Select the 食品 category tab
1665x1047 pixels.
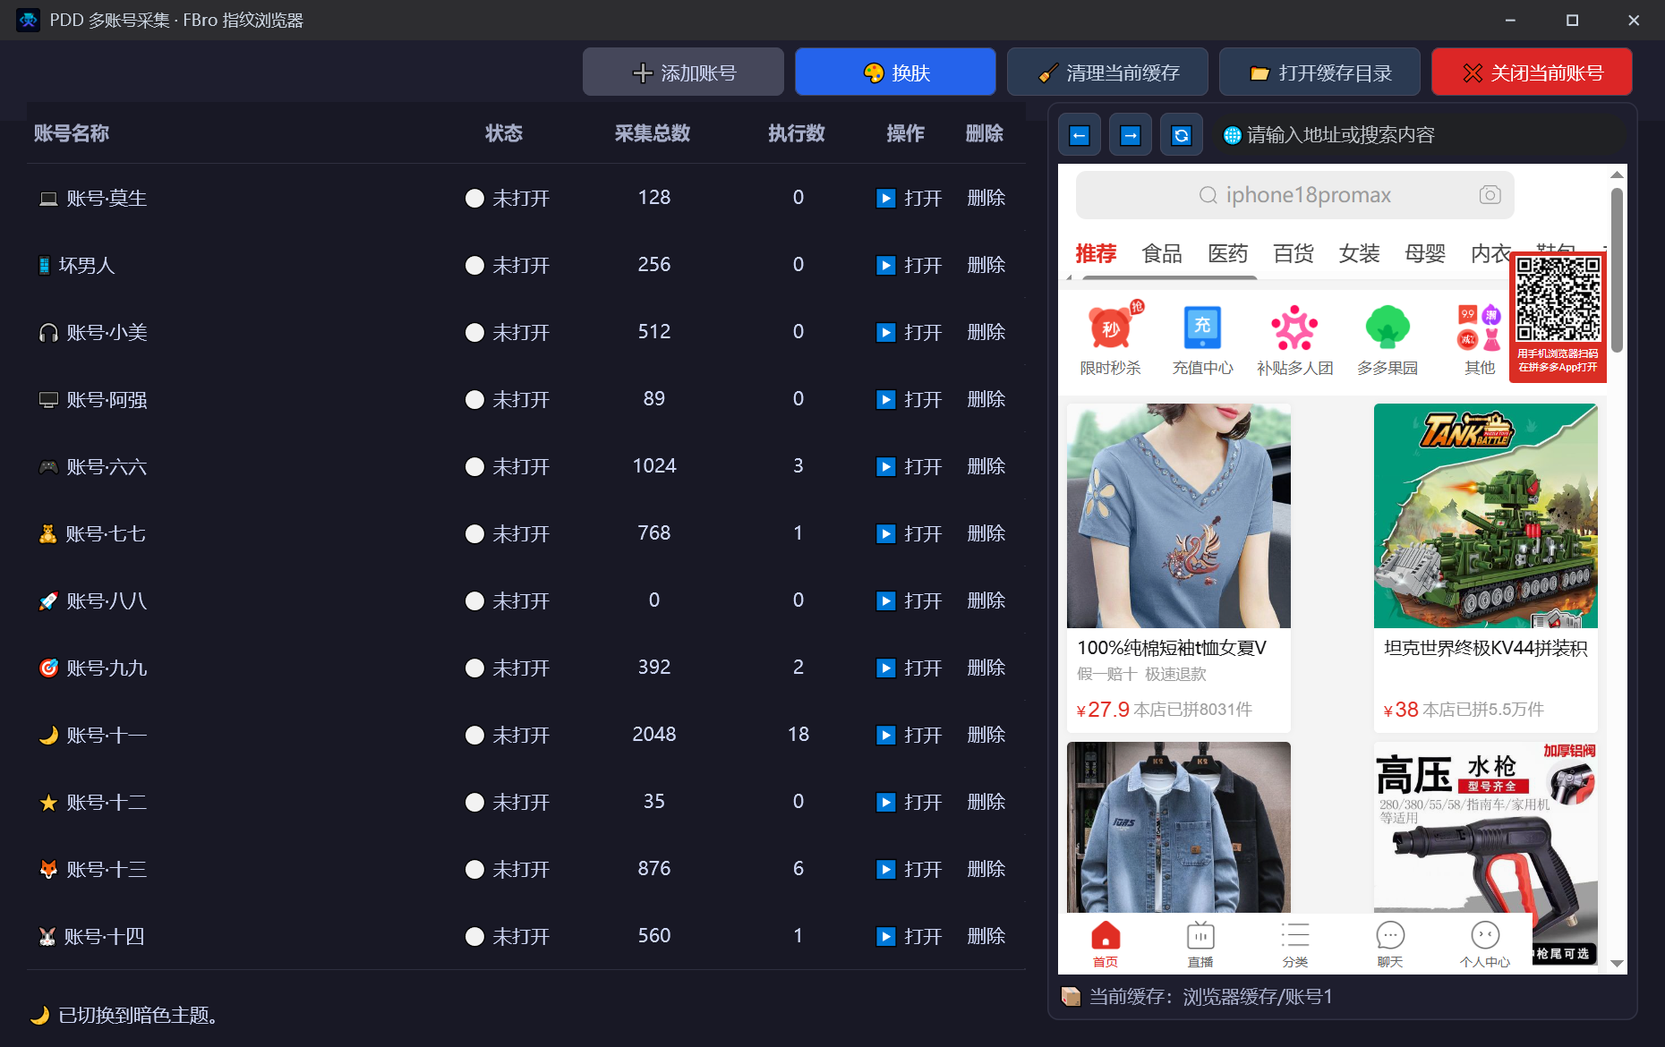pos(1162,253)
